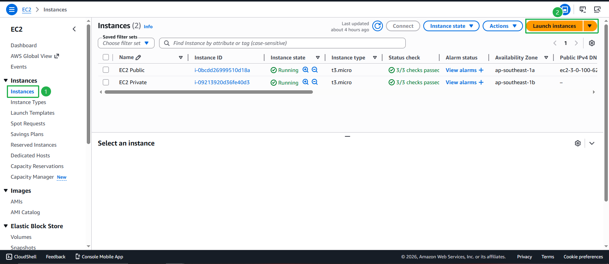
Task: Click the Connect button
Action: coord(403,26)
